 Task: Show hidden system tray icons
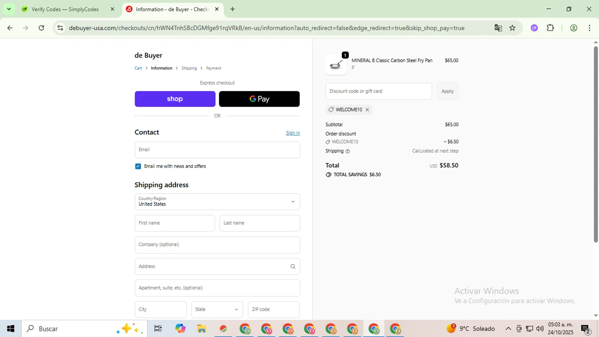[x=508, y=329]
